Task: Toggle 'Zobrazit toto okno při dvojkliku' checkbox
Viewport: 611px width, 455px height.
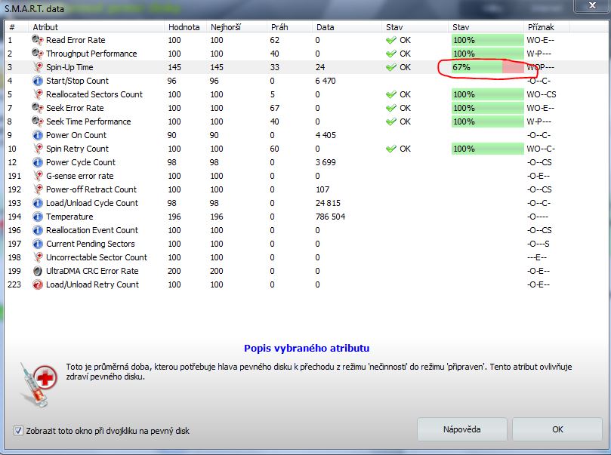Action: tap(19, 431)
